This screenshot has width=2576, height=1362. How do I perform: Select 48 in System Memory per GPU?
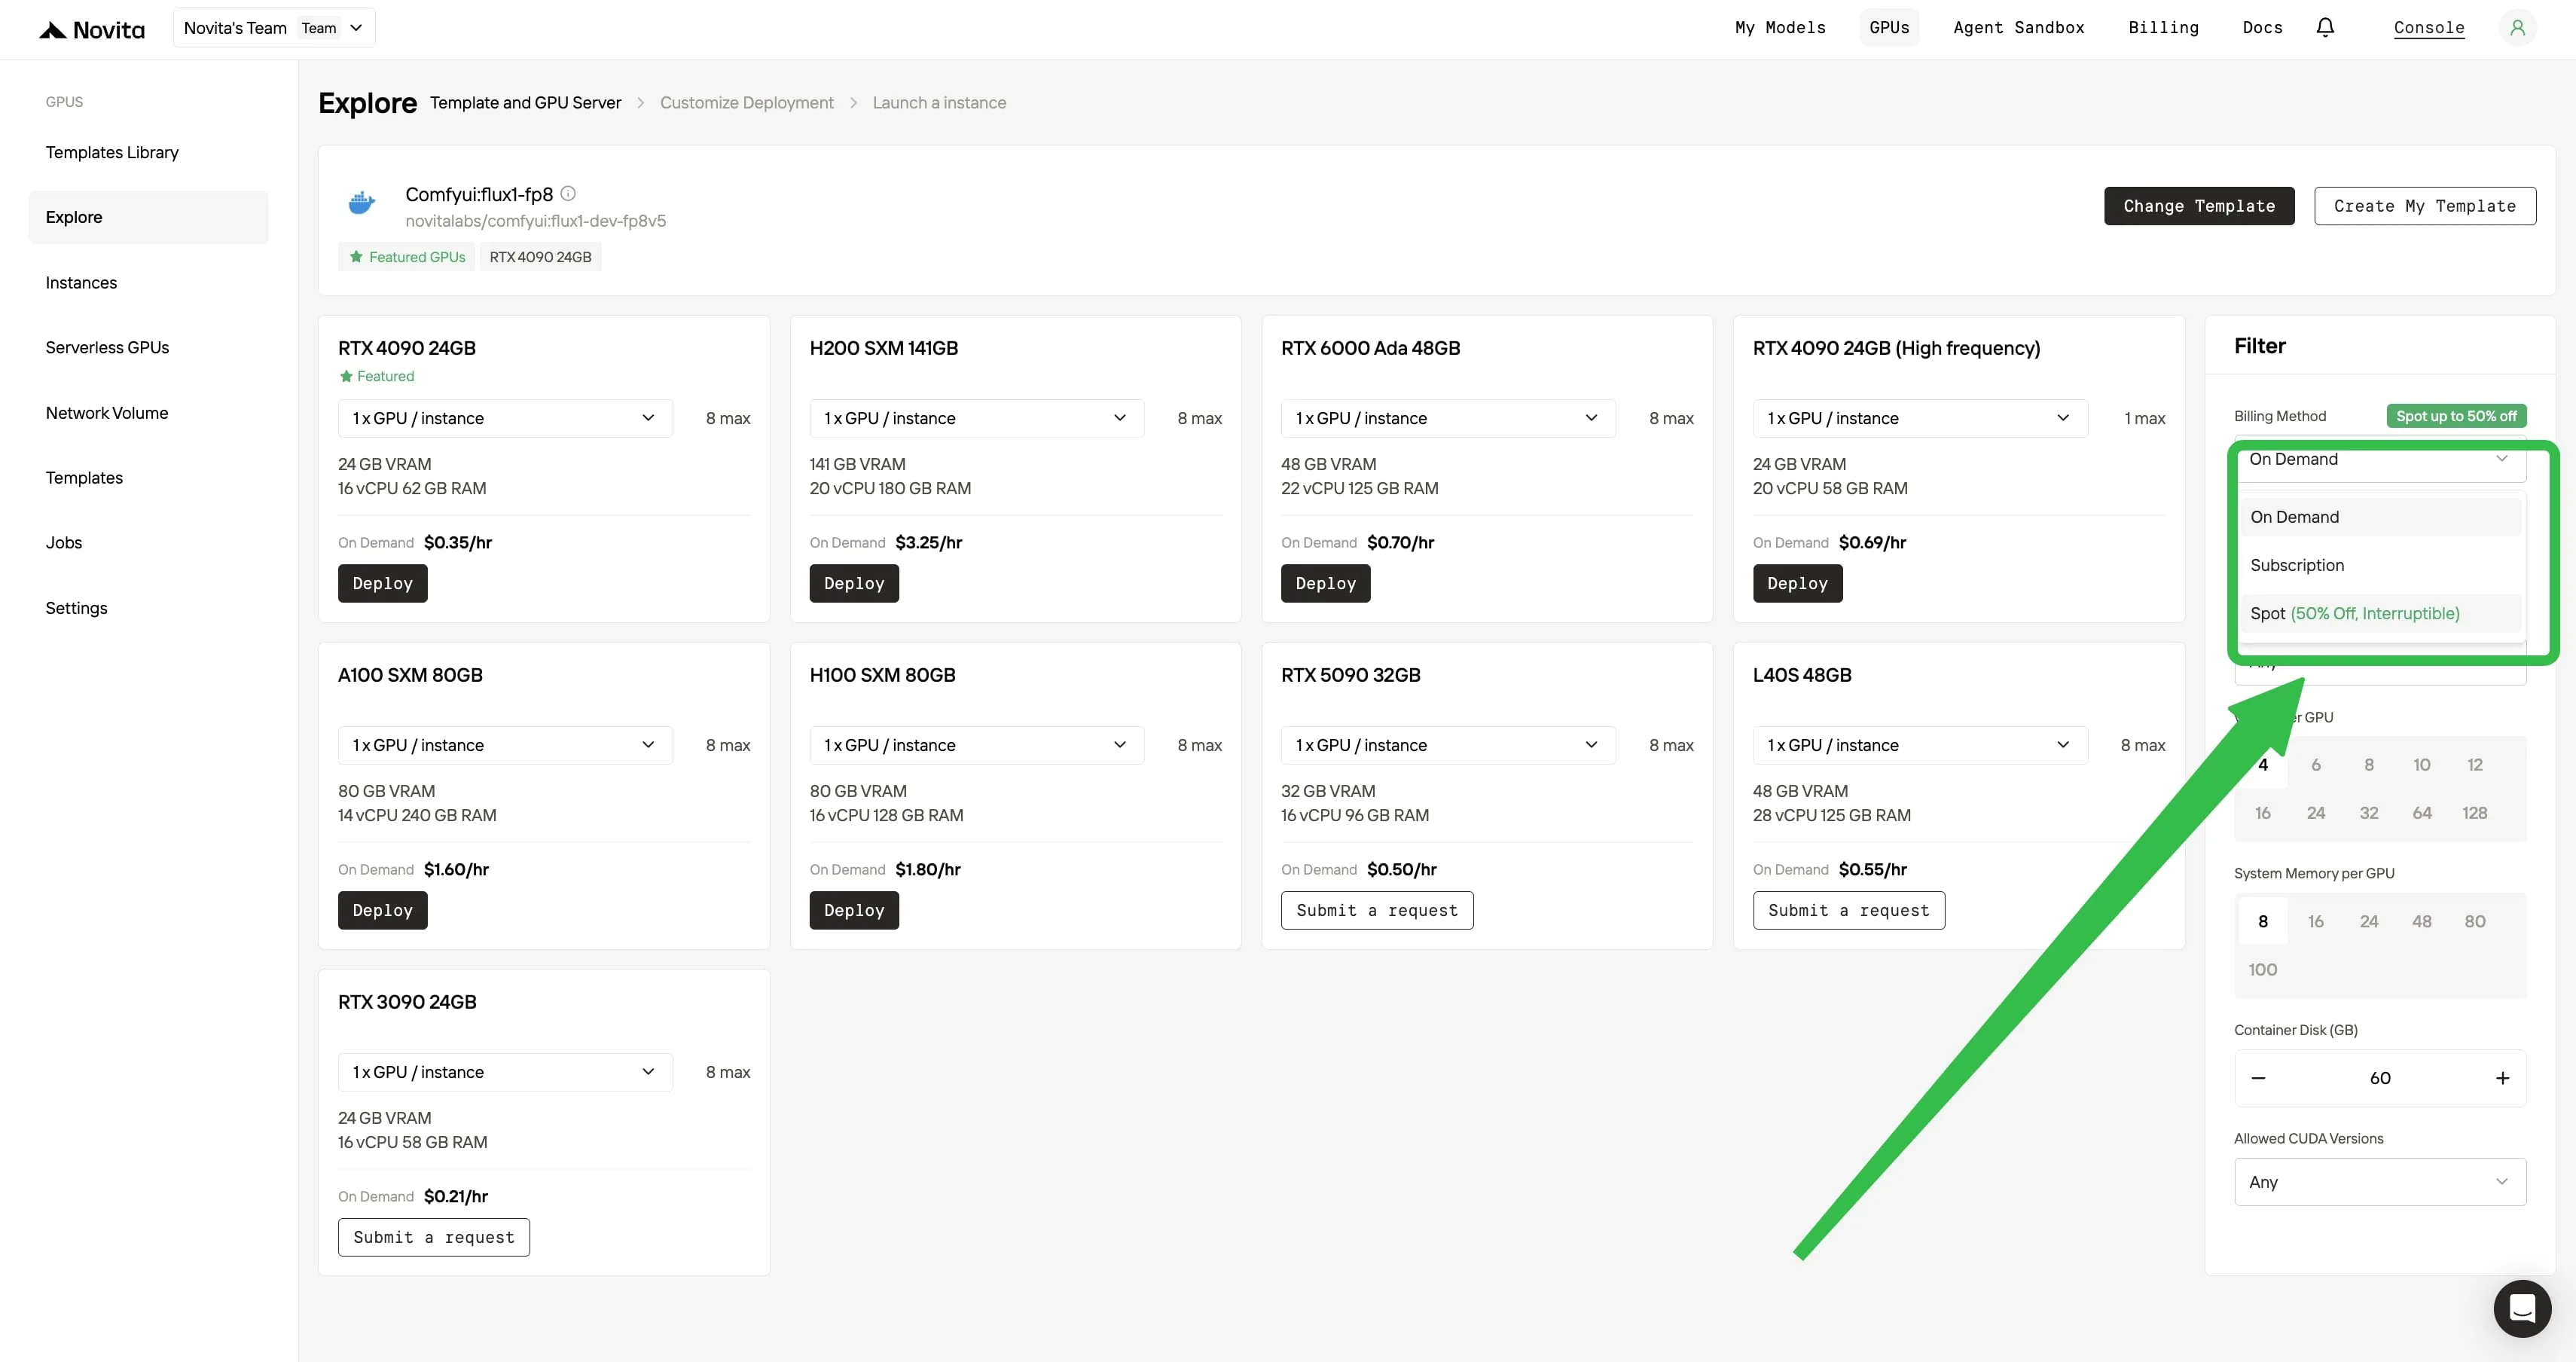click(2421, 921)
